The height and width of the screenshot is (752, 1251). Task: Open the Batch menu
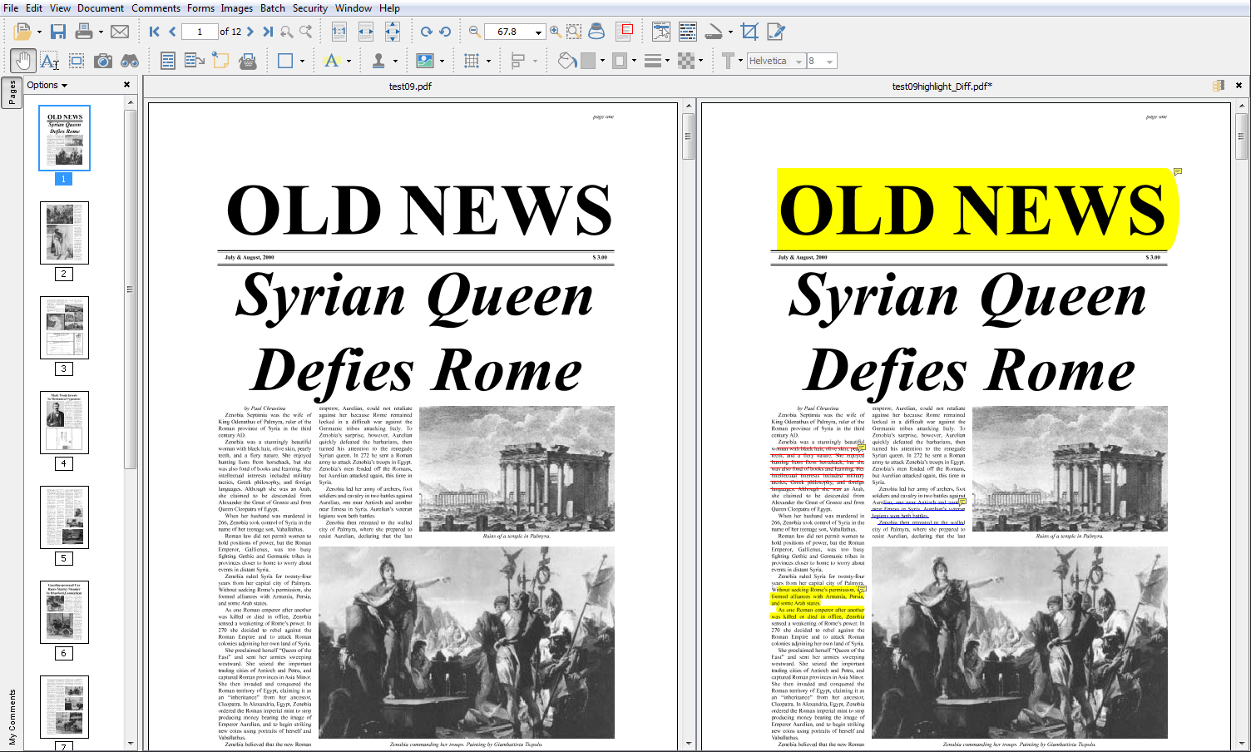273,7
